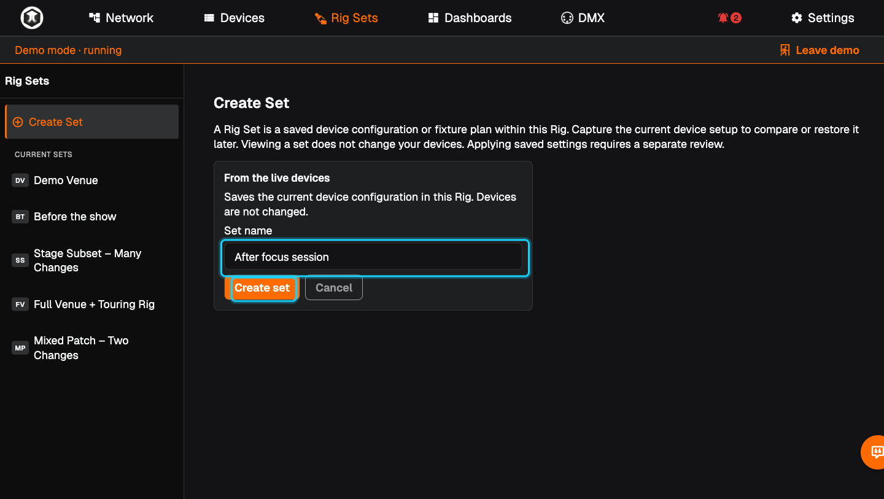This screenshot has height=499, width=884.
Task: Open the Demo Venue set
Action: (x=92, y=180)
